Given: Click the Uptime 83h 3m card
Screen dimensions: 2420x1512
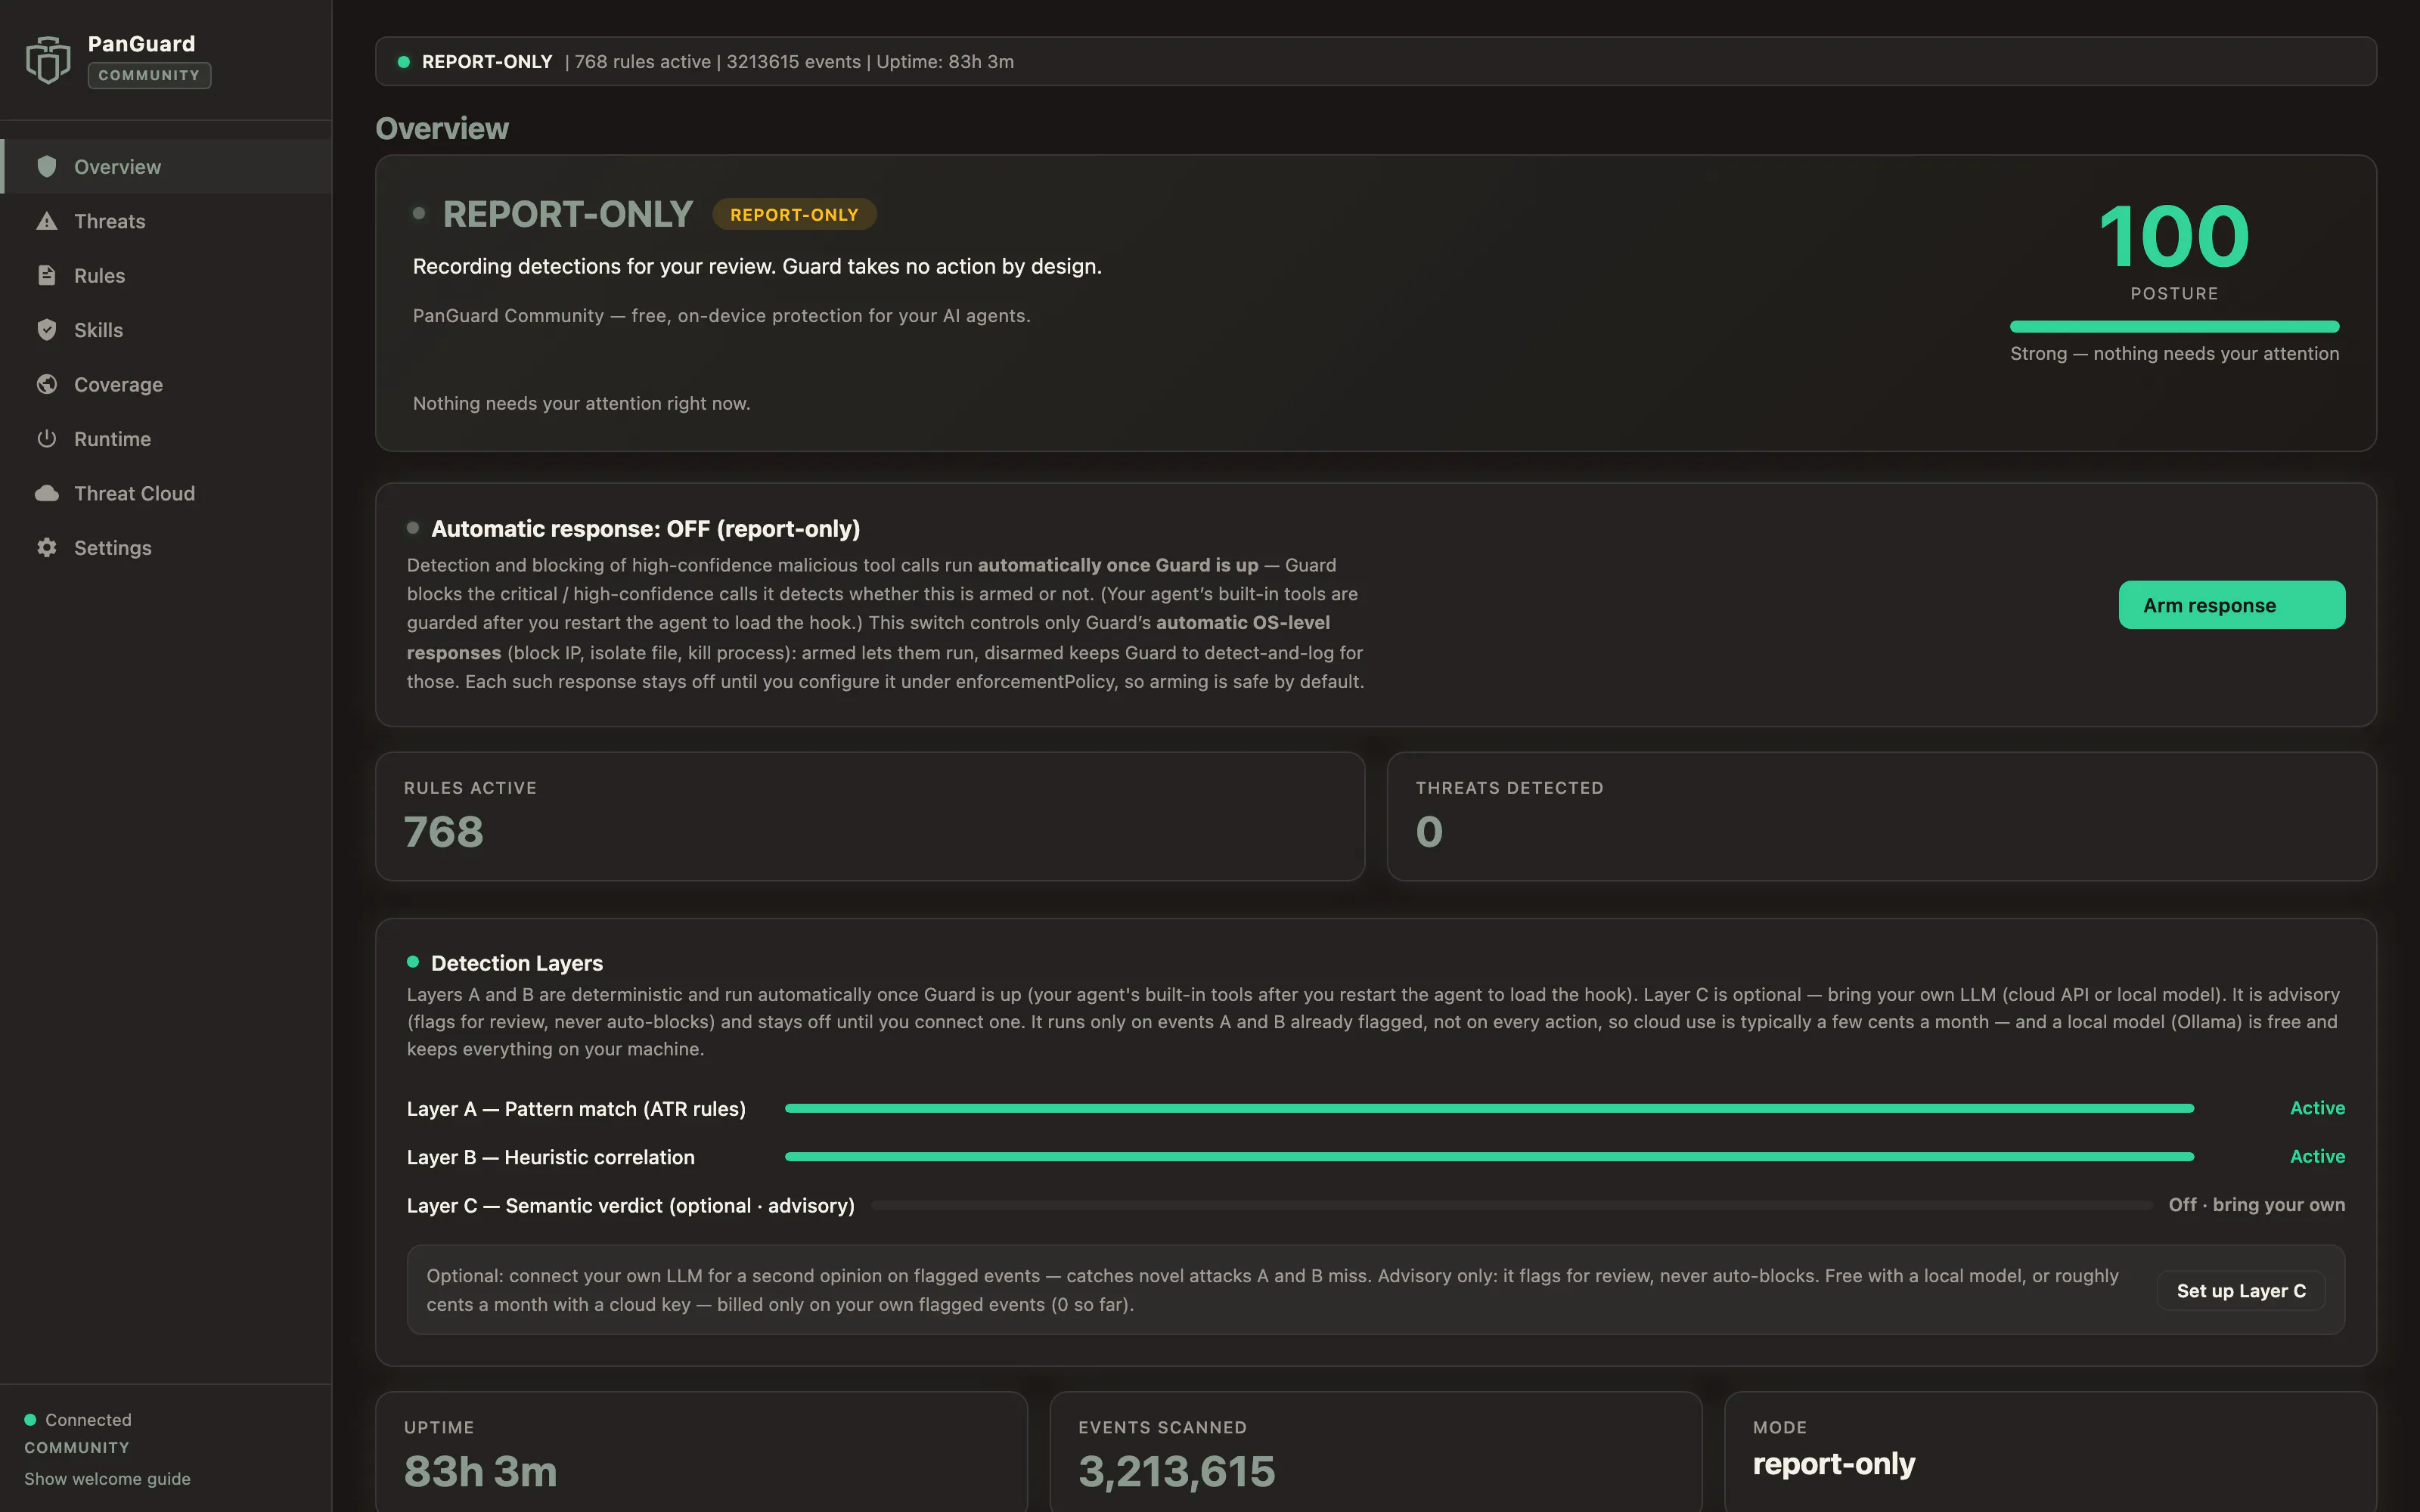Looking at the screenshot, I should [x=701, y=1451].
